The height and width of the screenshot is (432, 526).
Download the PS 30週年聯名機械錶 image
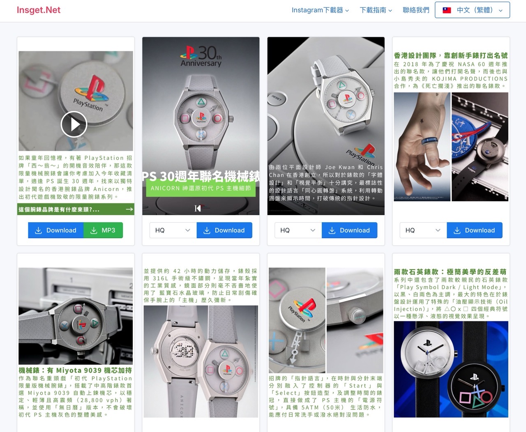pyautogui.click(x=224, y=230)
